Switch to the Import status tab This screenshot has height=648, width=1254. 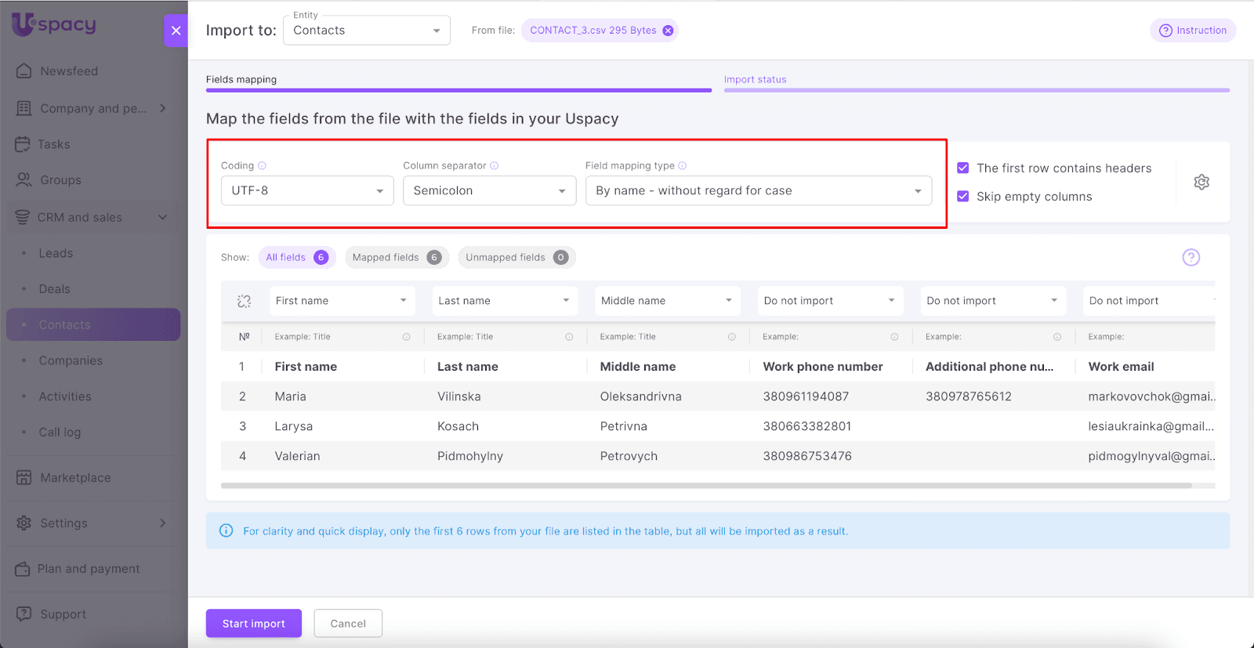point(755,80)
